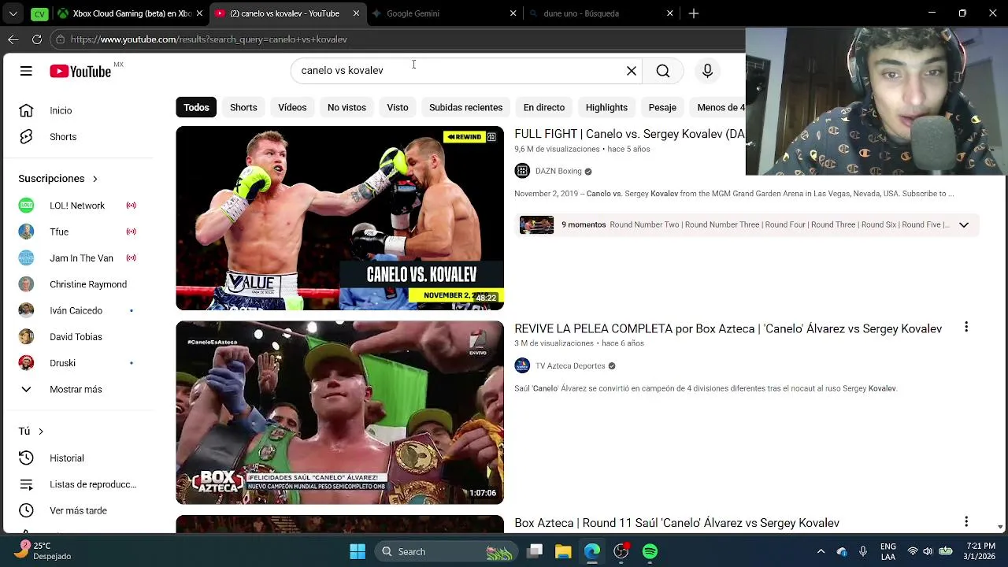The width and height of the screenshot is (1008, 567).
Task: Select the En directo filter chip
Action: (x=544, y=107)
